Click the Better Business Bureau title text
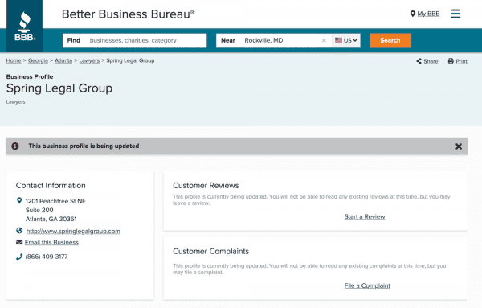 click(x=129, y=14)
